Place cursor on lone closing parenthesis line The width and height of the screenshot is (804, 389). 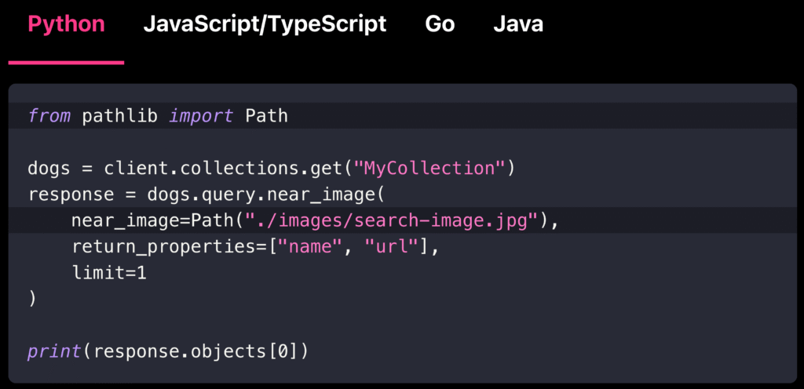[32, 299]
